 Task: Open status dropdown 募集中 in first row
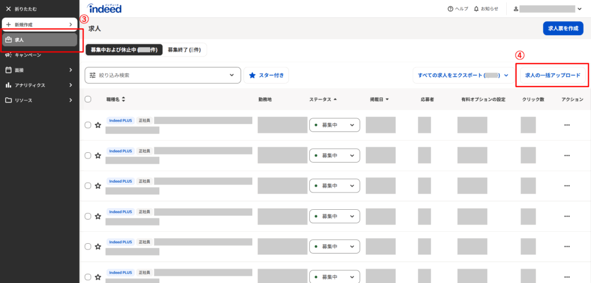(x=334, y=125)
